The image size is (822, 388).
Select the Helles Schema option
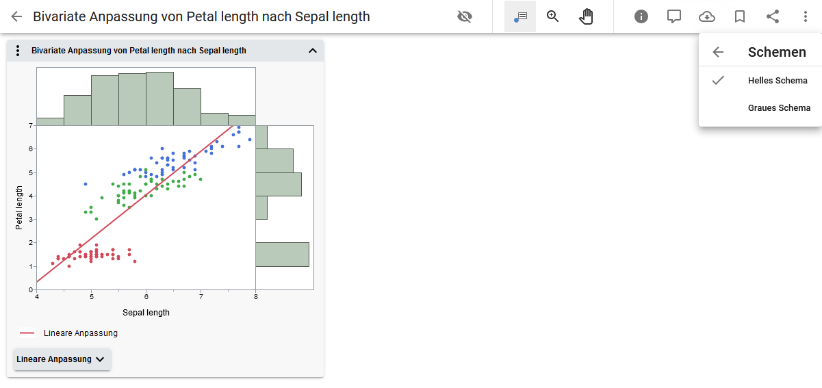pyautogui.click(x=778, y=80)
